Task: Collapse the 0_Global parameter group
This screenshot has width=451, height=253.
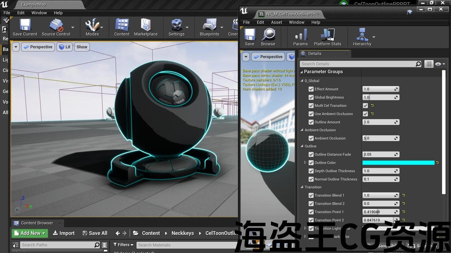Action: (302, 81)
